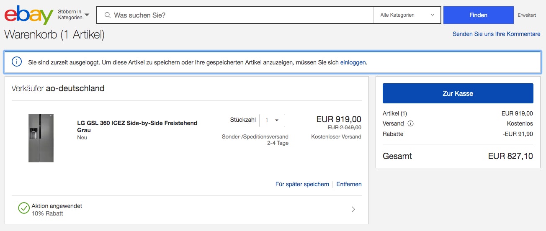546x231 pixels.
Task: Click the eBay logo
Action: point(28,15)
